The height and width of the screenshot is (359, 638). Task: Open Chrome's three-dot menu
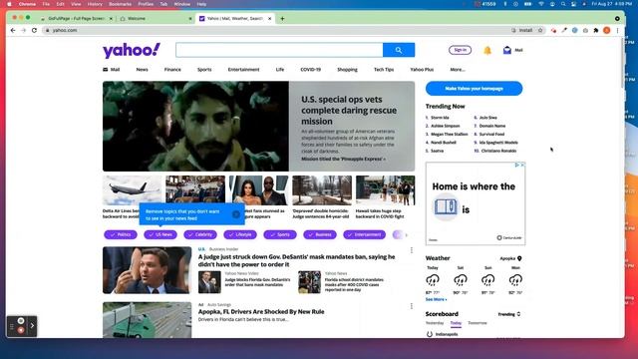click(617, 30)
